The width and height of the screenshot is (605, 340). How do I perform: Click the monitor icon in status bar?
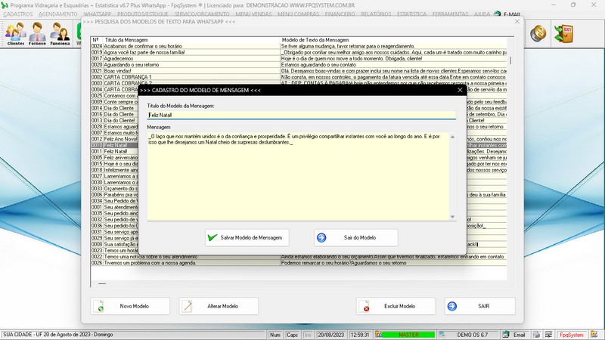point(548,335)
